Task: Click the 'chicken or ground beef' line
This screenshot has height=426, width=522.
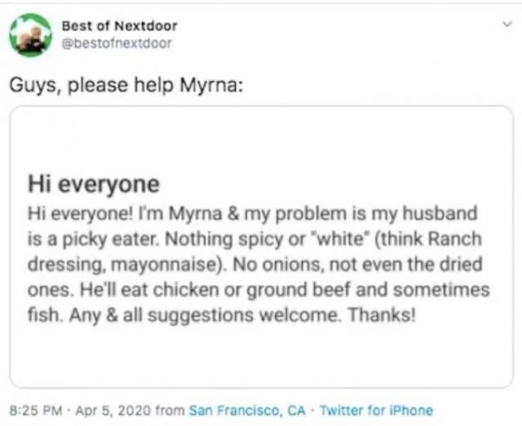Action: tap(245, 289)
